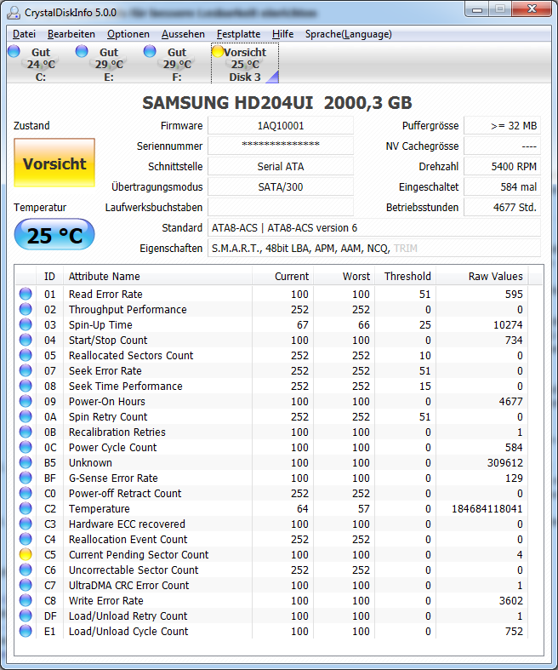This screenshot has width=558, height=670.
Task: Open the Bearbeiten menu
Action: (x=71, y=34)
